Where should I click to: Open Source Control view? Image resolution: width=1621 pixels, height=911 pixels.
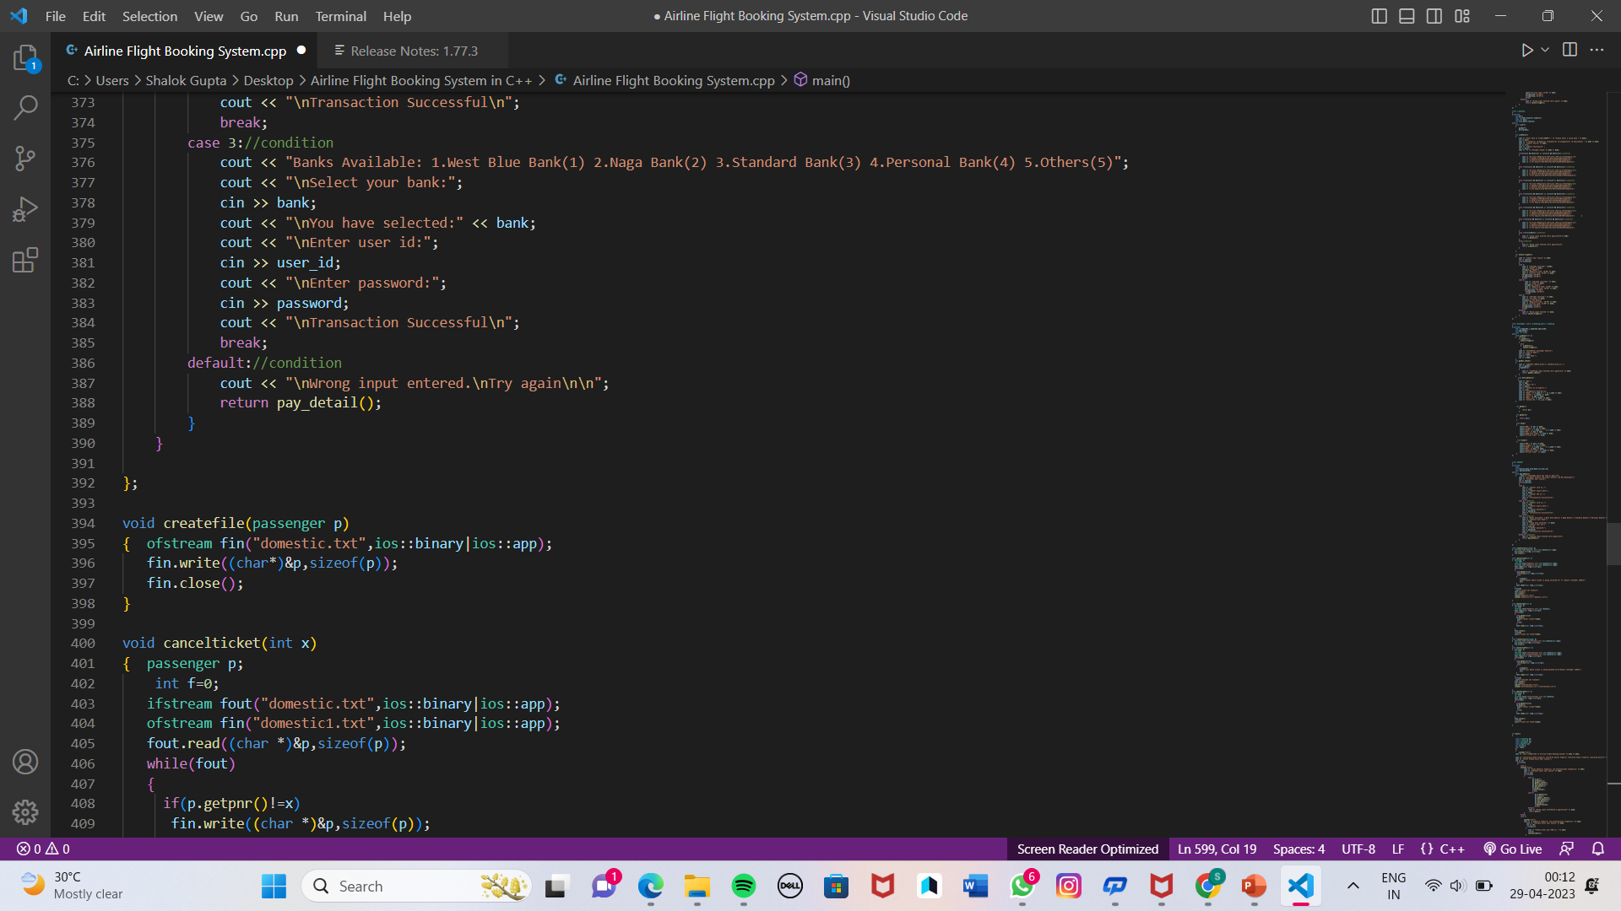25,159
